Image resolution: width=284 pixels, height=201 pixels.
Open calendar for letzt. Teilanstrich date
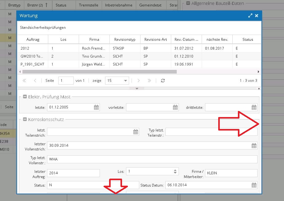(135, 131)
